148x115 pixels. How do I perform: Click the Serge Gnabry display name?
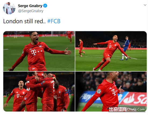coord(30,6)
